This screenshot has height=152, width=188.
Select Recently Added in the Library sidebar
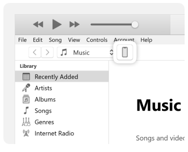click(x=62, y=76)
